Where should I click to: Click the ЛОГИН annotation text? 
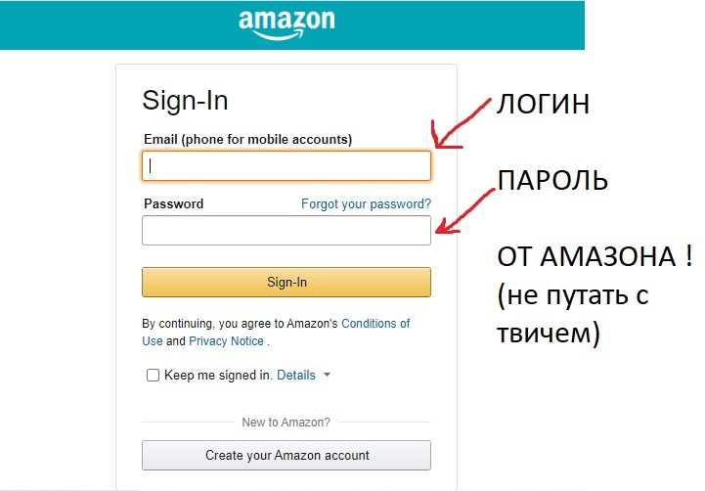coord(543,104)
